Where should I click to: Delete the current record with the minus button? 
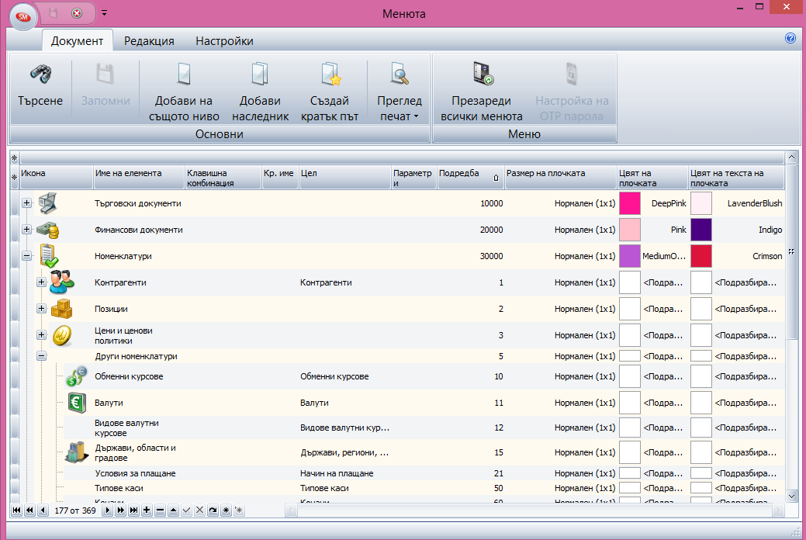[x=161, y=511]
